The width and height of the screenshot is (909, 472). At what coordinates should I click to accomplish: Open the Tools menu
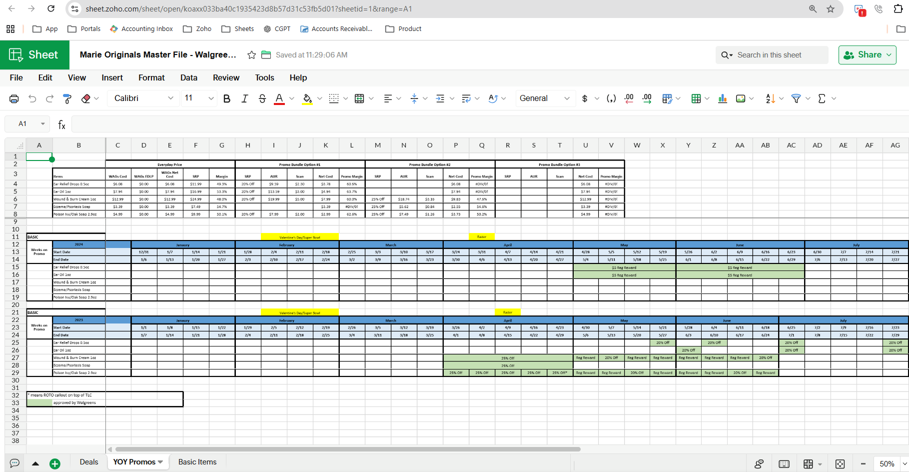click(264, 77)
